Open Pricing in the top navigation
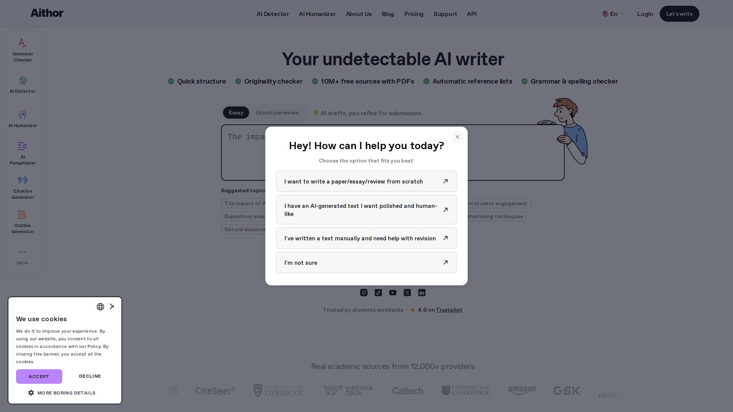 coord(414,14)
